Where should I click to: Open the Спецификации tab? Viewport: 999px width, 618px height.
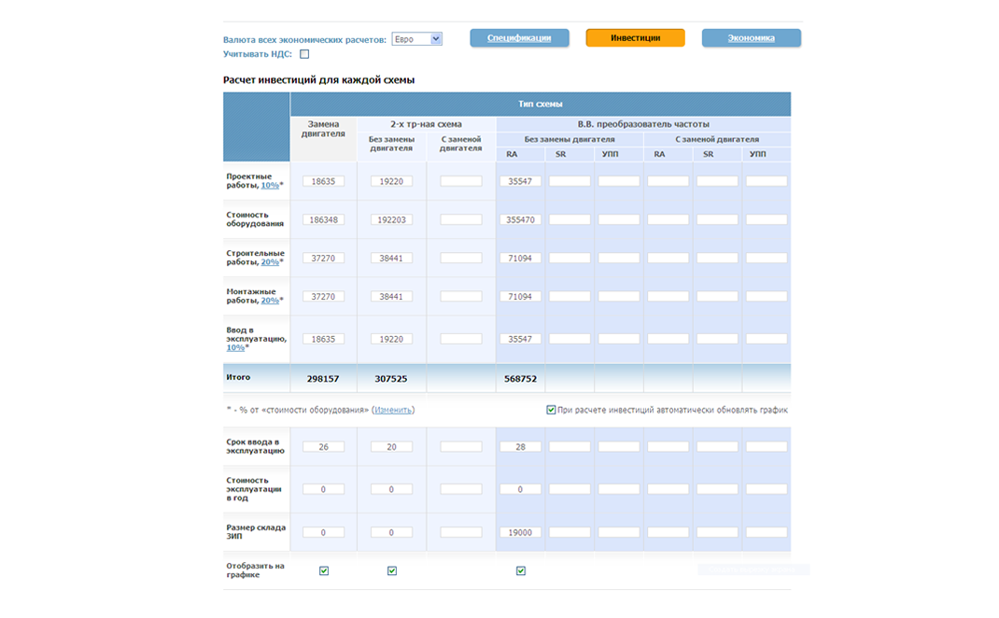[x=519, y=37]
